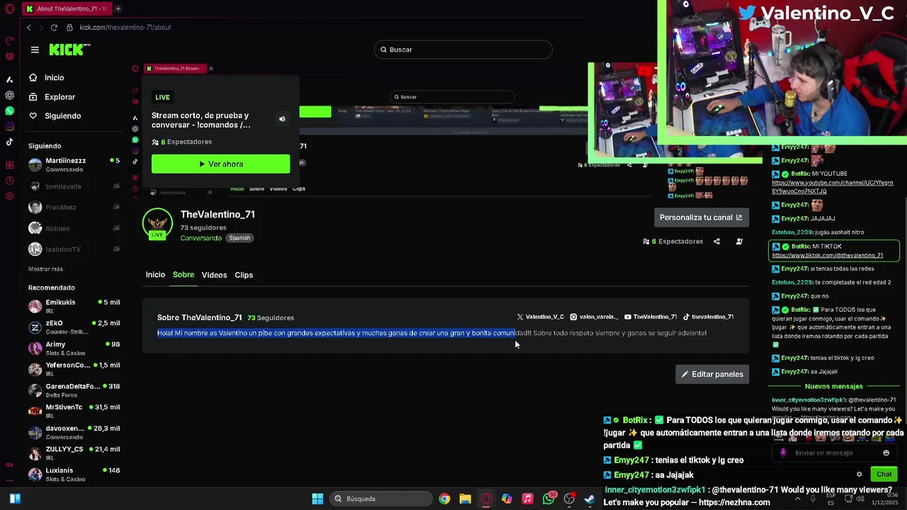
Task: Open the Instagram valen_varela social link
Action: (595, 317)
